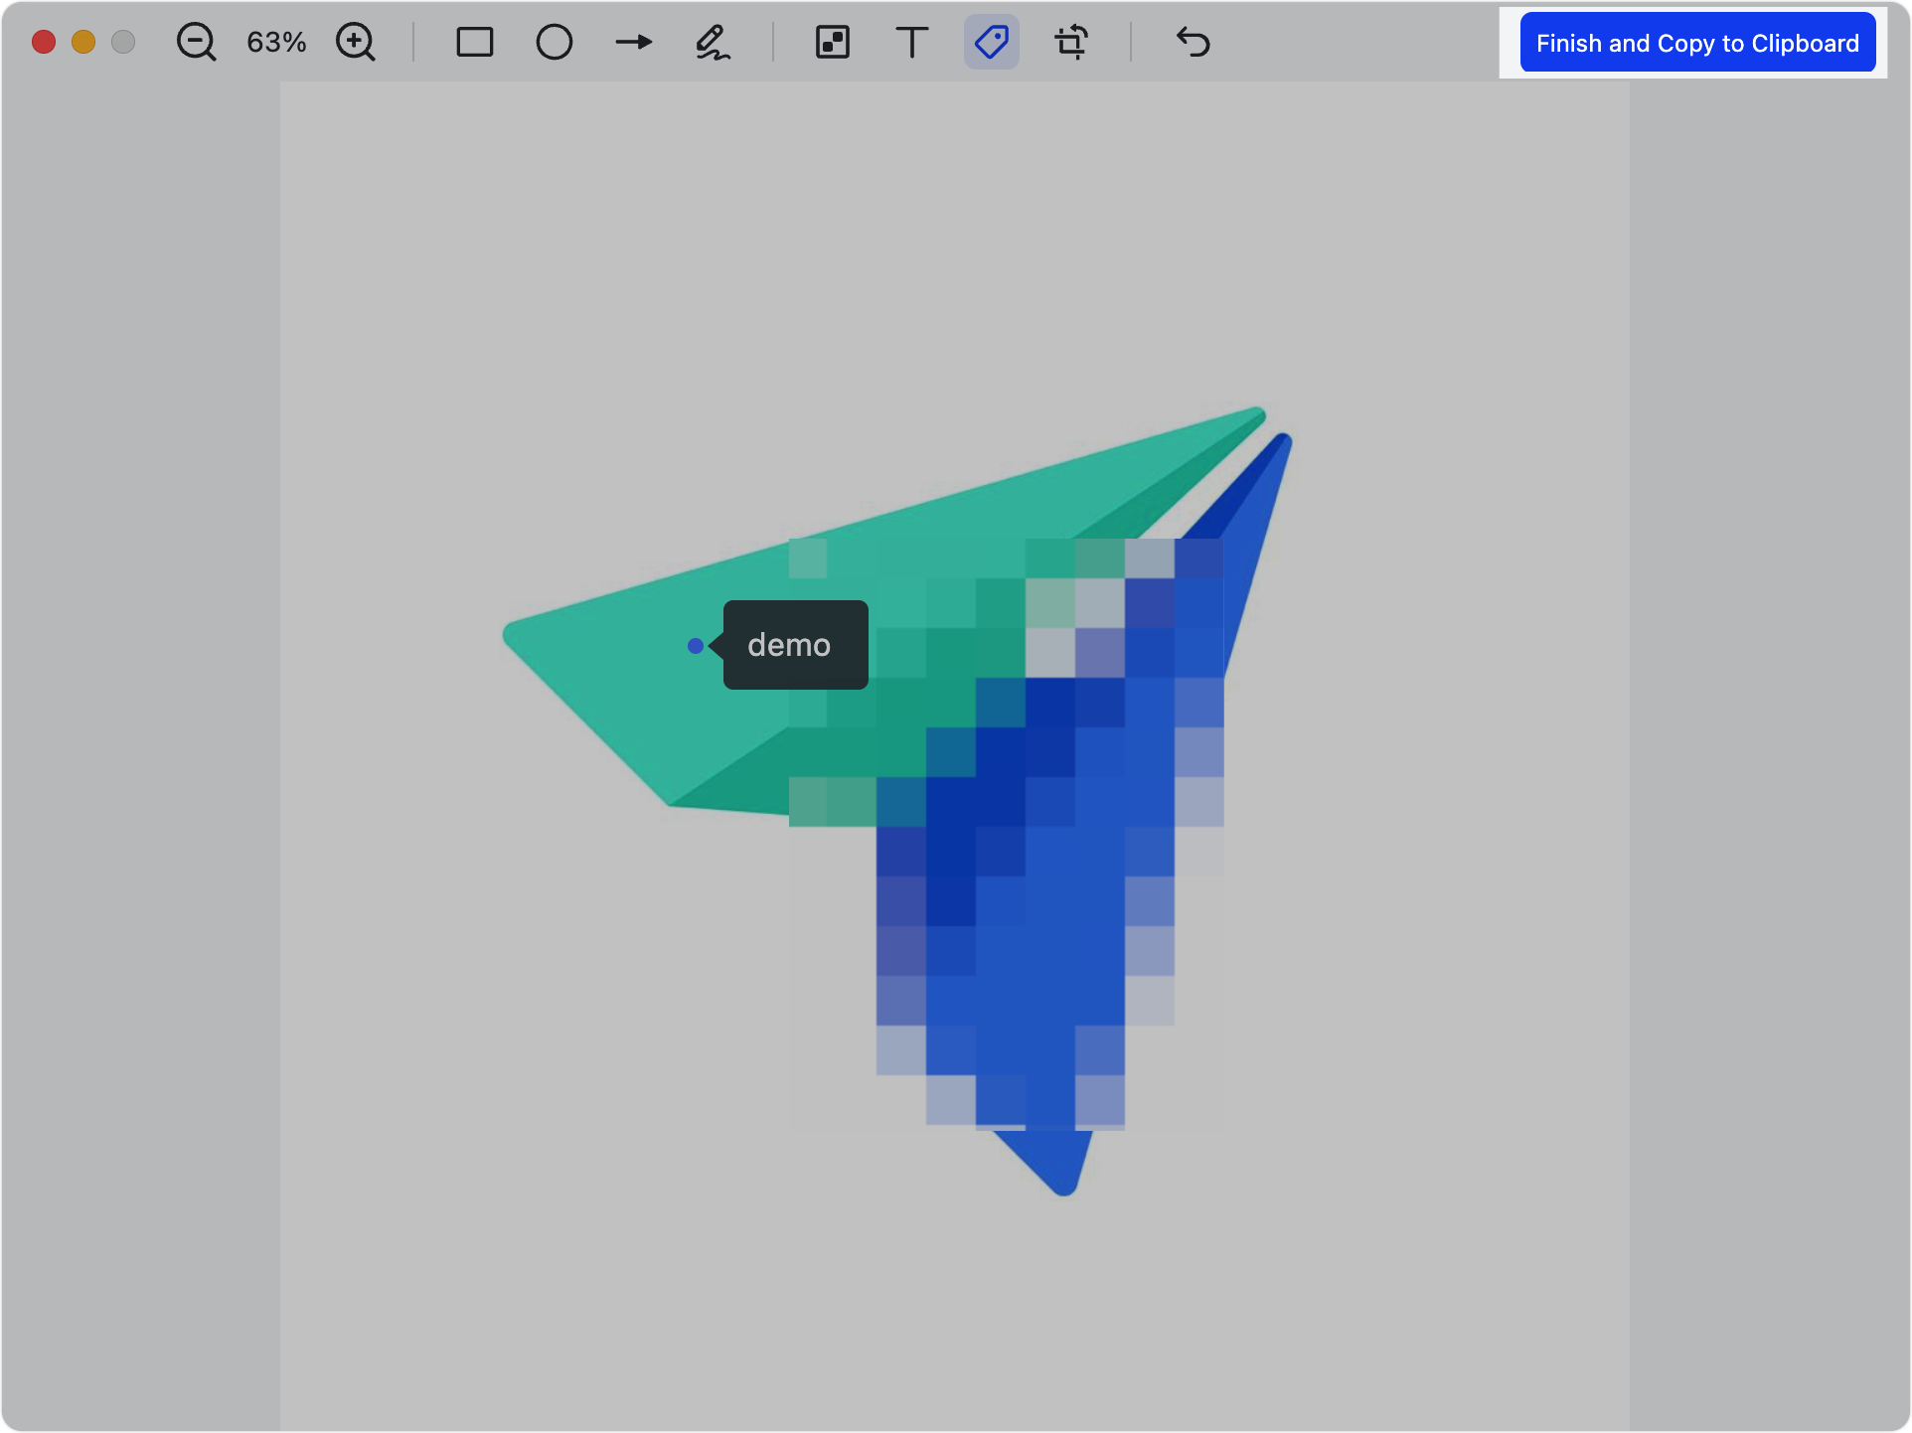Select the text tool

coord(911,43)
